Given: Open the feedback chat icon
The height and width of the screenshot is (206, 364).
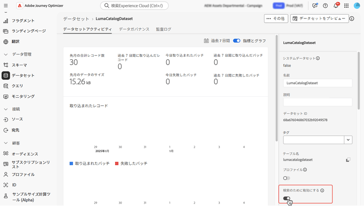Looking at the screenshot, I should tap(315, 5).
